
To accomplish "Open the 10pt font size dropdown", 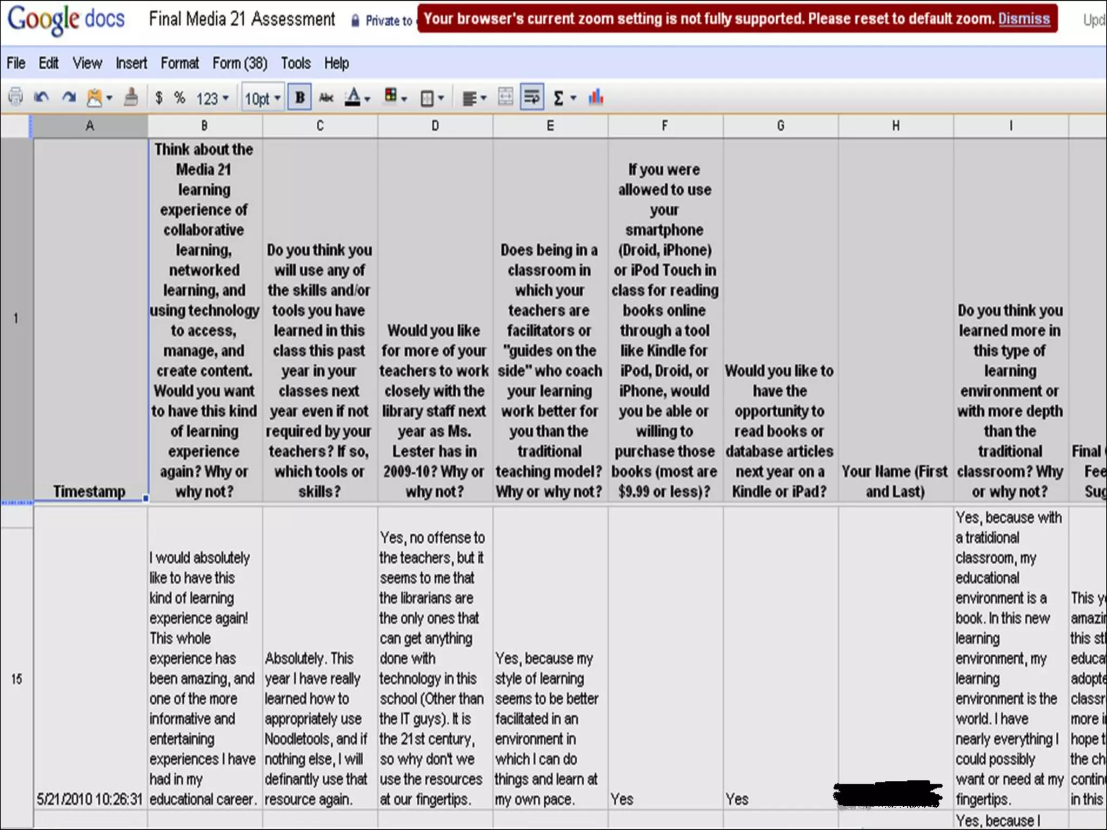I will [263, 98].
